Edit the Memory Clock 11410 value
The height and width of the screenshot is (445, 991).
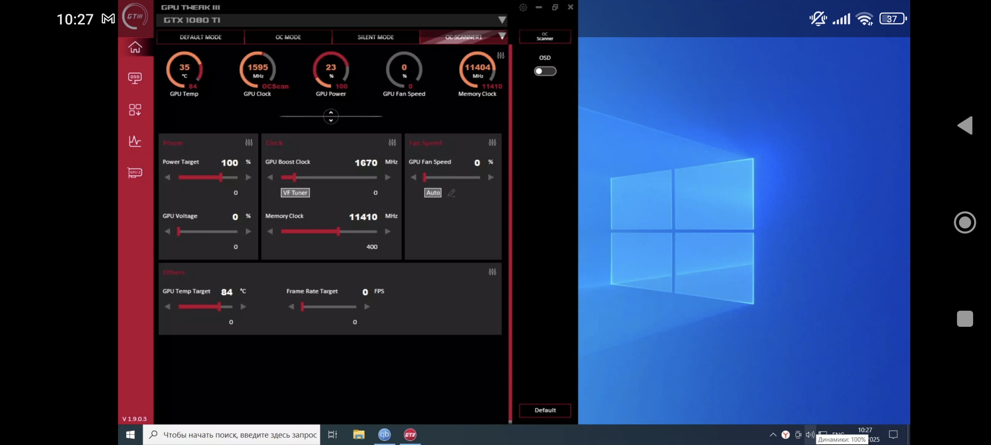[x=363, y=217]
